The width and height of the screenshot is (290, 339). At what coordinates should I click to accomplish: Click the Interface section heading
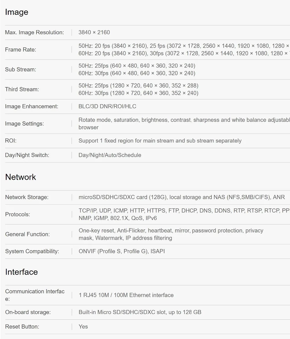[x=21, y=272]
